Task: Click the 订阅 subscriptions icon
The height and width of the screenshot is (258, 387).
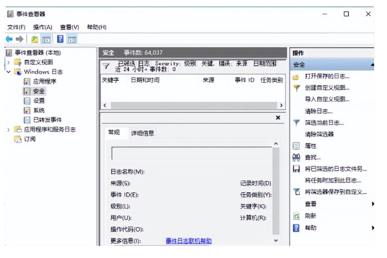Action: pyautogui.click(x=18, y=139)
